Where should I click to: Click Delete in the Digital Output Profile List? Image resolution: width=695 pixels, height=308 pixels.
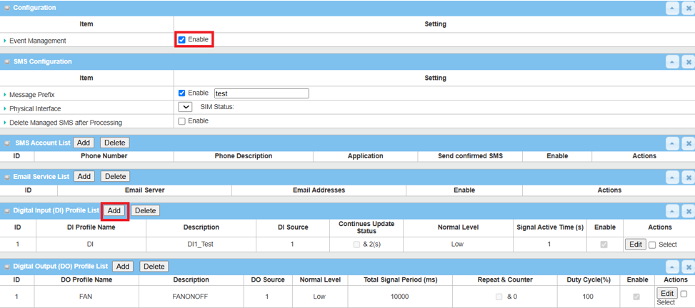[153, 266]
